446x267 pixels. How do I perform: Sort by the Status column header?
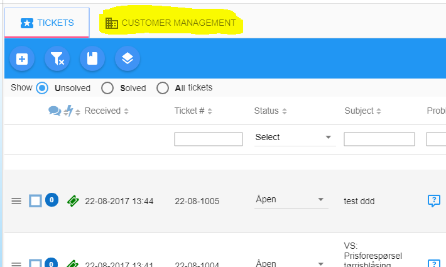[266, 111]
